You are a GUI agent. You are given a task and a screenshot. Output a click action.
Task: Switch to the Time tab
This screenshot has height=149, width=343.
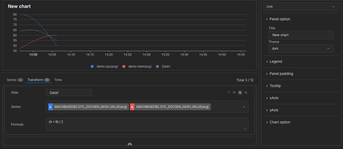58,80
